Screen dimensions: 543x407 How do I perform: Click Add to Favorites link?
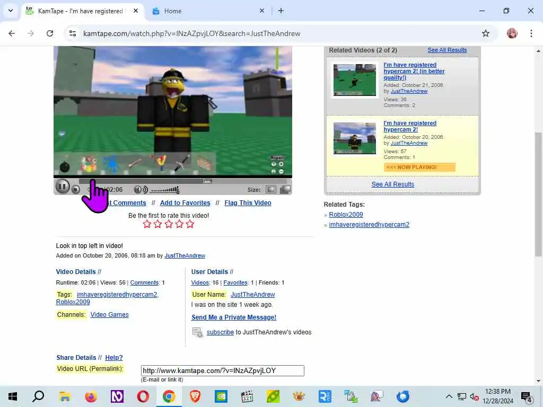tap(185, 203)
